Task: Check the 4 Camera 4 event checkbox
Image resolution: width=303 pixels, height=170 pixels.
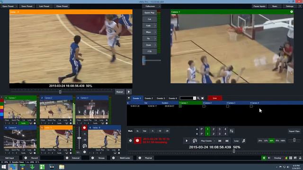Action: pos(251,106)
